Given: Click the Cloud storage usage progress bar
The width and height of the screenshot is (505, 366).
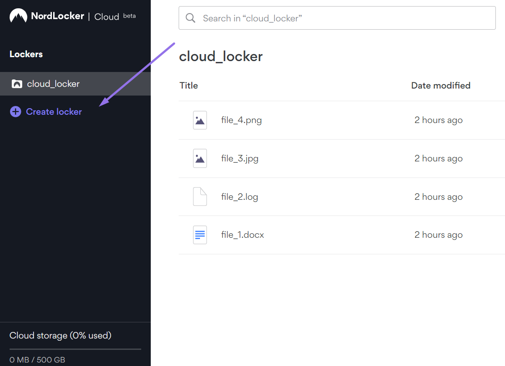Looking at the screenshot, I should [x=75, y=349].
